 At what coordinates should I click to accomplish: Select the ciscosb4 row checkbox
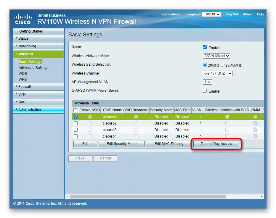[x=76, y=136]
